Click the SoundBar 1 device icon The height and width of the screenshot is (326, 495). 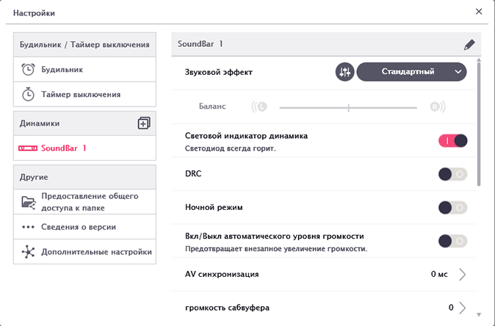tap(28, 148)
